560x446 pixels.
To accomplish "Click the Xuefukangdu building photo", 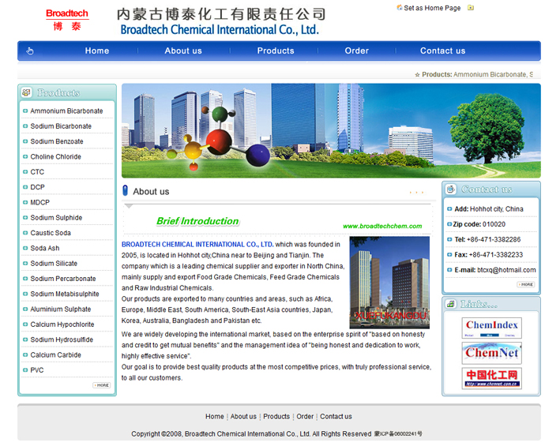I will pos(389,282).
